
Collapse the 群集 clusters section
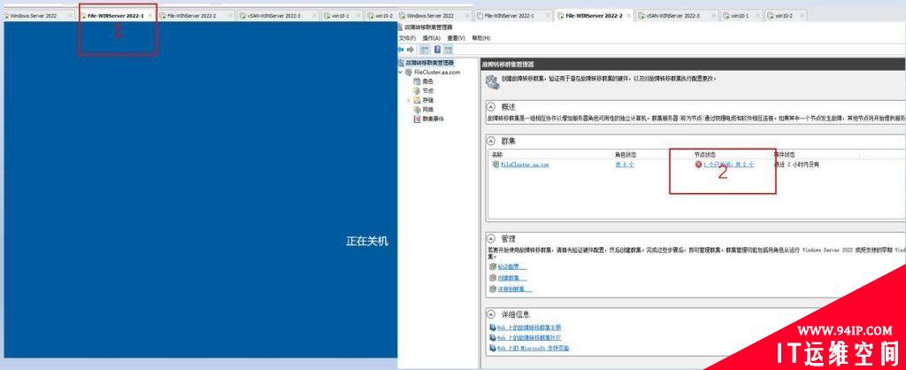pos(491,141)
